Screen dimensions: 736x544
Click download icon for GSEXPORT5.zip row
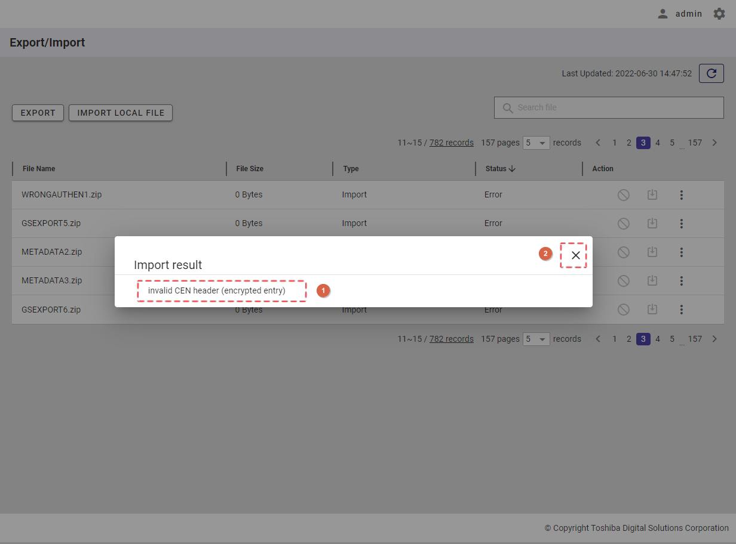click(652, 224)
